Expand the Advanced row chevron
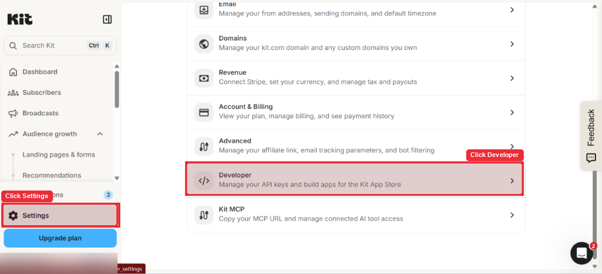This screenshot has height=274, width=602. pos(512,146)
